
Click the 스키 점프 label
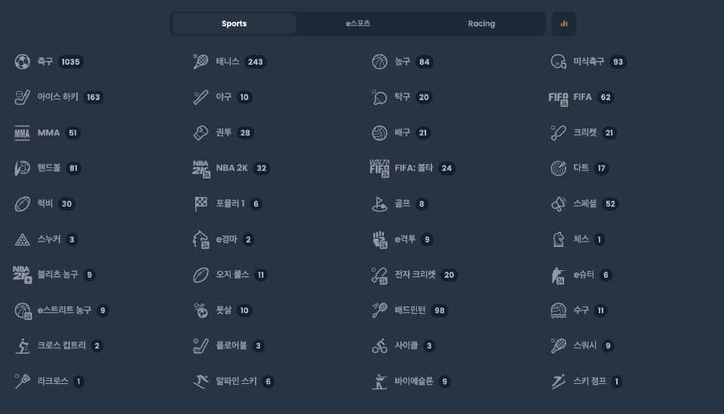pos(590,382)
